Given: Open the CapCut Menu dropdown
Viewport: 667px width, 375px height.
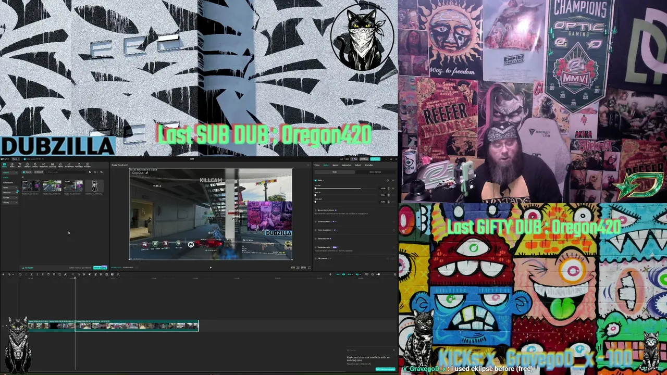Looking at the screenshot, I should point(15,159).
